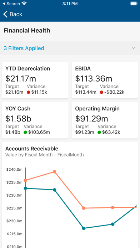Go back using the Back button

point(13,14)
